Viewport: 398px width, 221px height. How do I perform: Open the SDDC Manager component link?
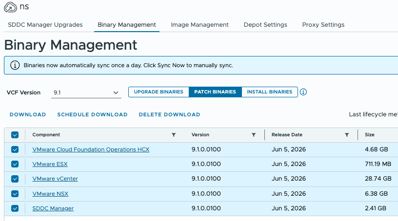tap(53, 208)
